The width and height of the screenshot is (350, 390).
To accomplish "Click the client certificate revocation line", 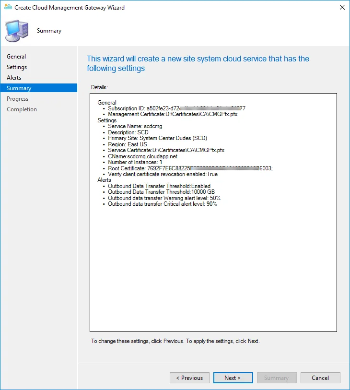I will pos(163,174).
